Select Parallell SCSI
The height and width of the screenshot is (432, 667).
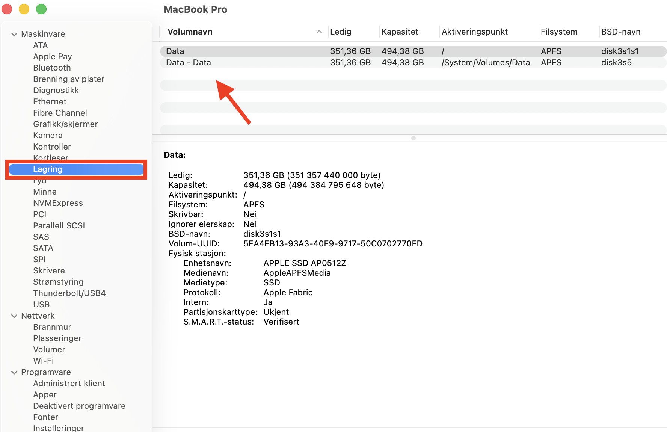(59, 226)
